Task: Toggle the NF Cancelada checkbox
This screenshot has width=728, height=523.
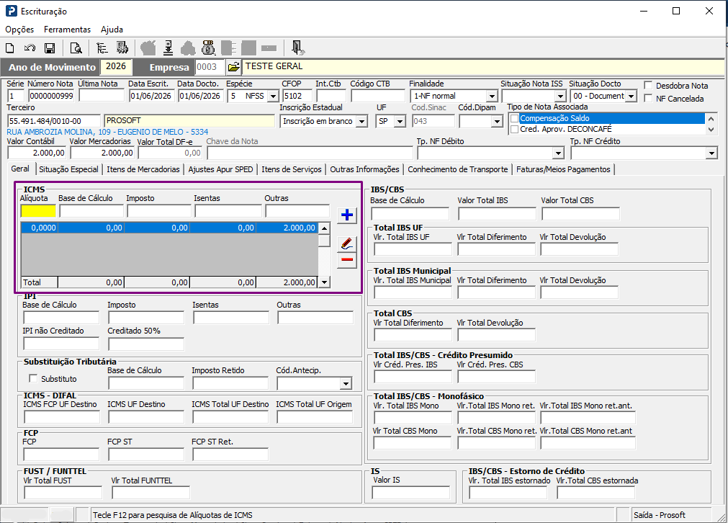Action: point(648,99)
